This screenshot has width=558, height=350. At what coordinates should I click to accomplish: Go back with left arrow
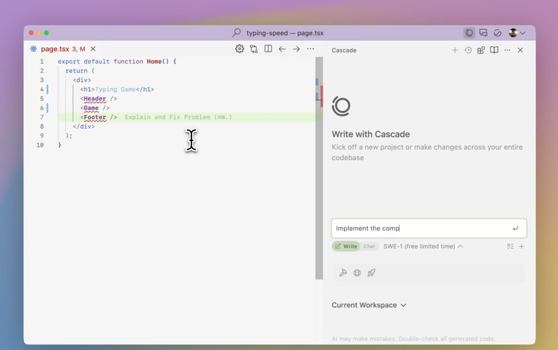(x=282, y=49)
